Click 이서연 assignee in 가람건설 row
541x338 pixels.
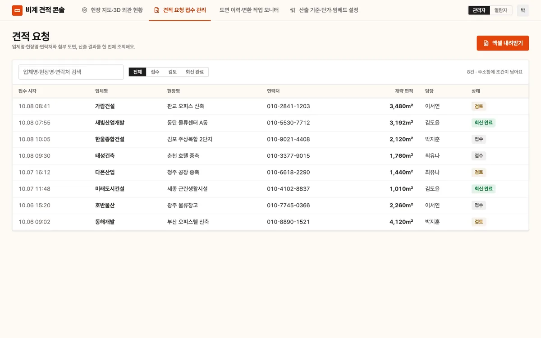432,106
